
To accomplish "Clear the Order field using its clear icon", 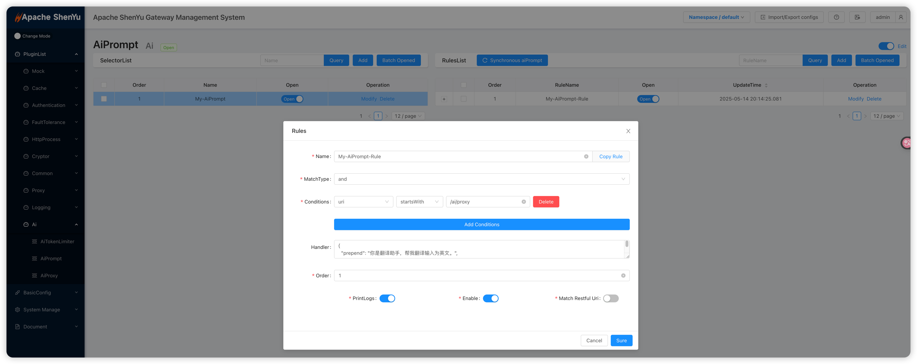I will pos(623,275).
